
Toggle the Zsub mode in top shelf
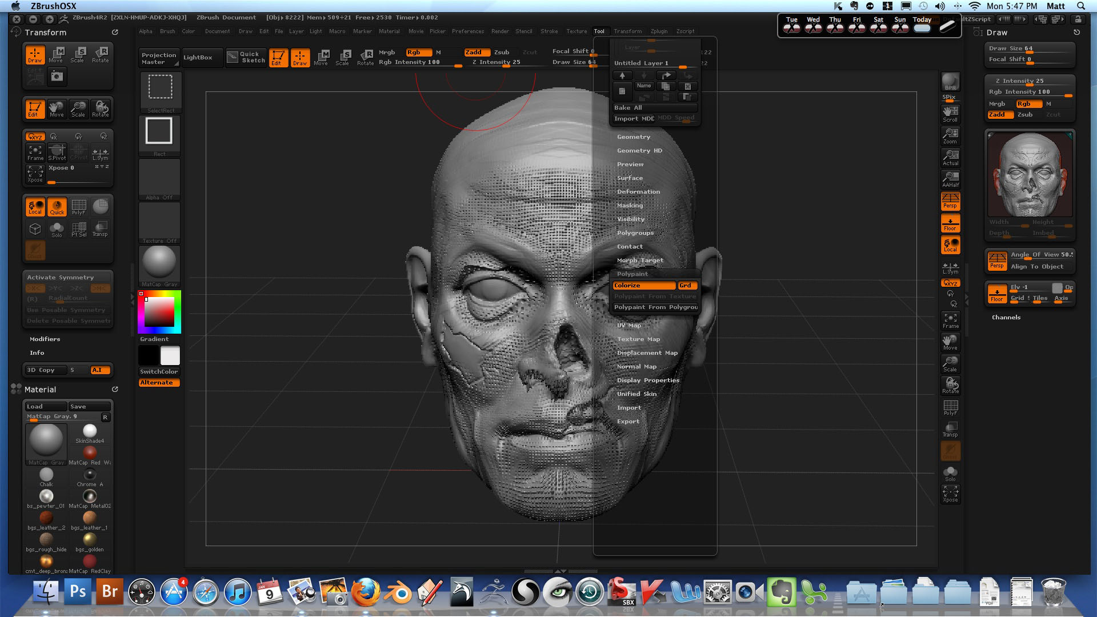coord(502,52)
